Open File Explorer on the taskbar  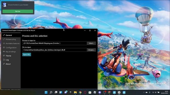click(75, 92)
